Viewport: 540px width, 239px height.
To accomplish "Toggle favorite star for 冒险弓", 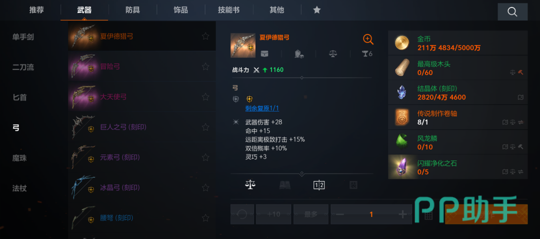I will click(x=205, y=66).
